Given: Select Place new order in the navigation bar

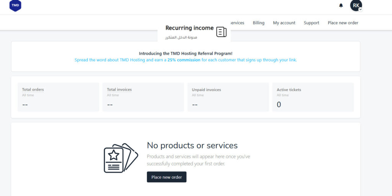Looking at the screenshot, I should point(343,23).
